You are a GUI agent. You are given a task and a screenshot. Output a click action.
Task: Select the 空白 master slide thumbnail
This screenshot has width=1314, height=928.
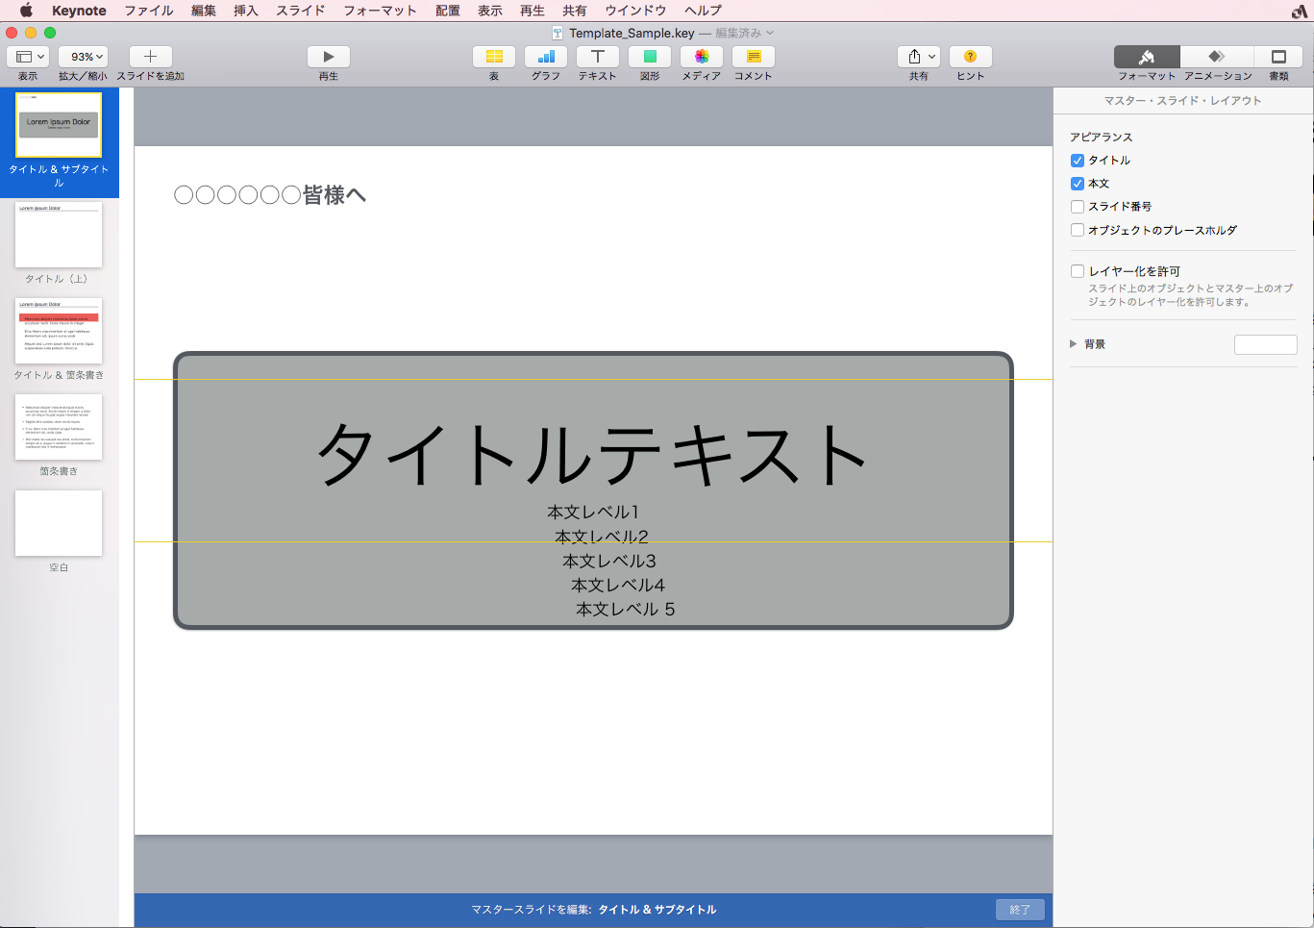(x=58, y=522)
